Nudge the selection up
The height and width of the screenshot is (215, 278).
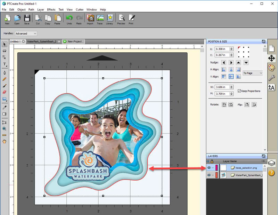[x=238, y=62]
